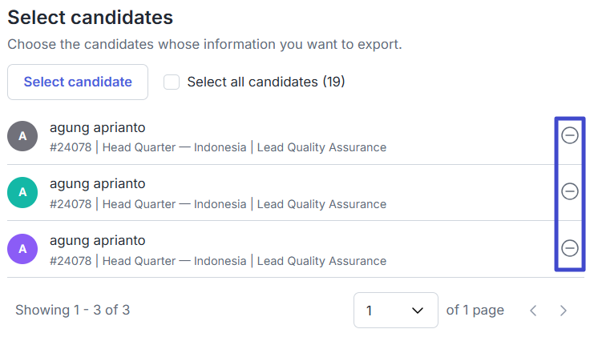Remove the second candidate with teal avatar

coord(569,191)
